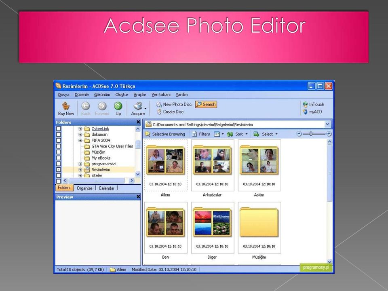Select the Askim folder thumbnail
The width and height of the screenshot is (388, 291).
[259, 165]
